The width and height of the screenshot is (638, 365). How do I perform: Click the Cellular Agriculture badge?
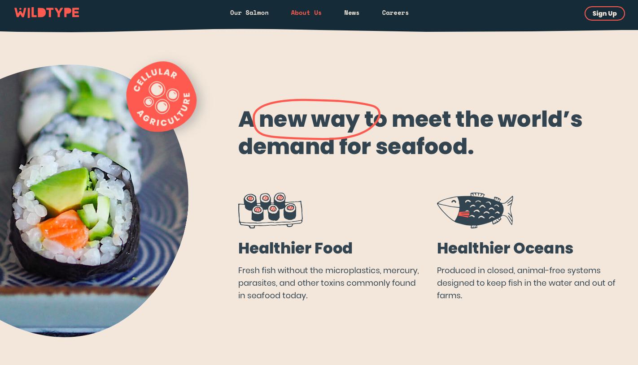[x=162, y=97]
